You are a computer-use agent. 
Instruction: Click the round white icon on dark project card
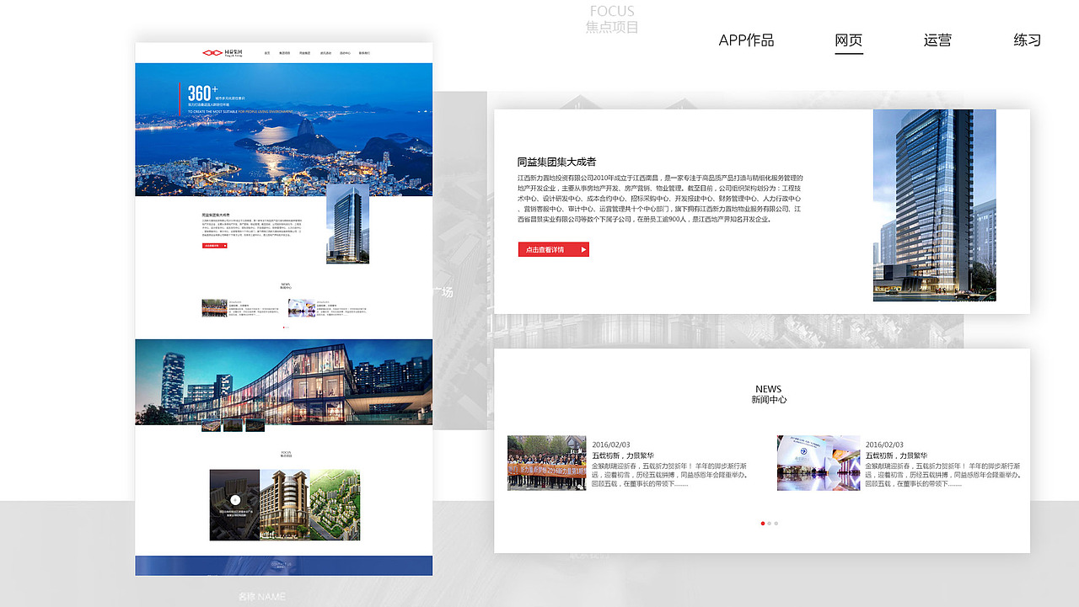235,500
